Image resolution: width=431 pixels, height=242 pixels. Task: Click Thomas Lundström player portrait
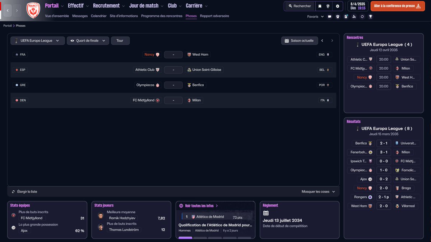(101, 227)
